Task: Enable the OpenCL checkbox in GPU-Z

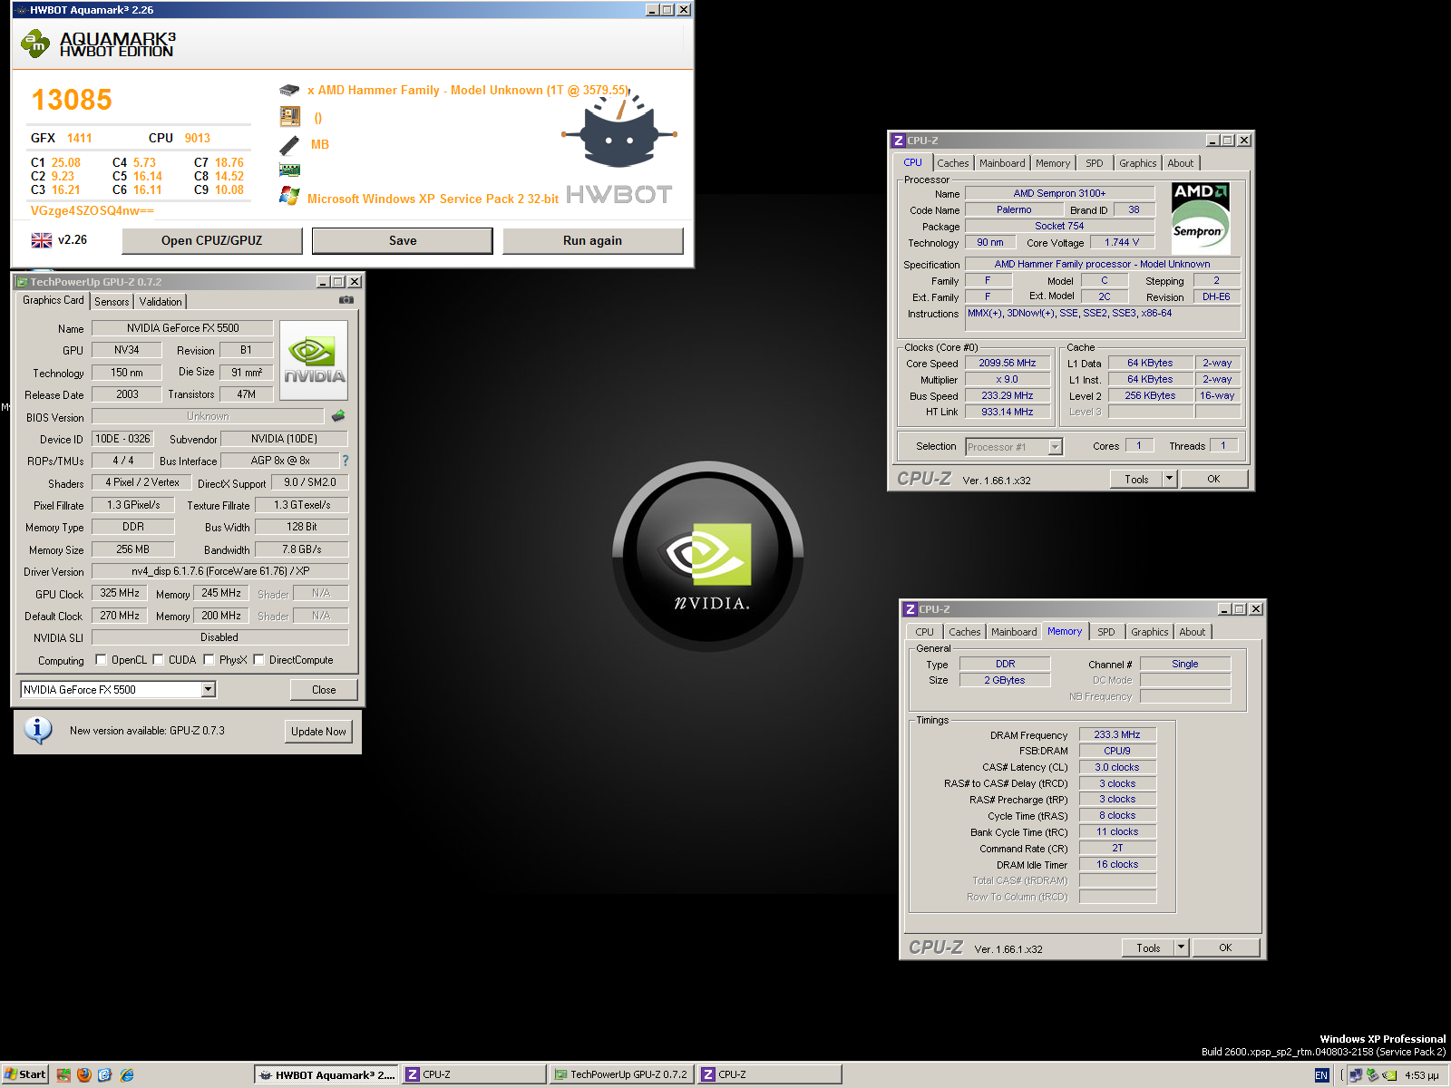Action: tap(101, 660)
